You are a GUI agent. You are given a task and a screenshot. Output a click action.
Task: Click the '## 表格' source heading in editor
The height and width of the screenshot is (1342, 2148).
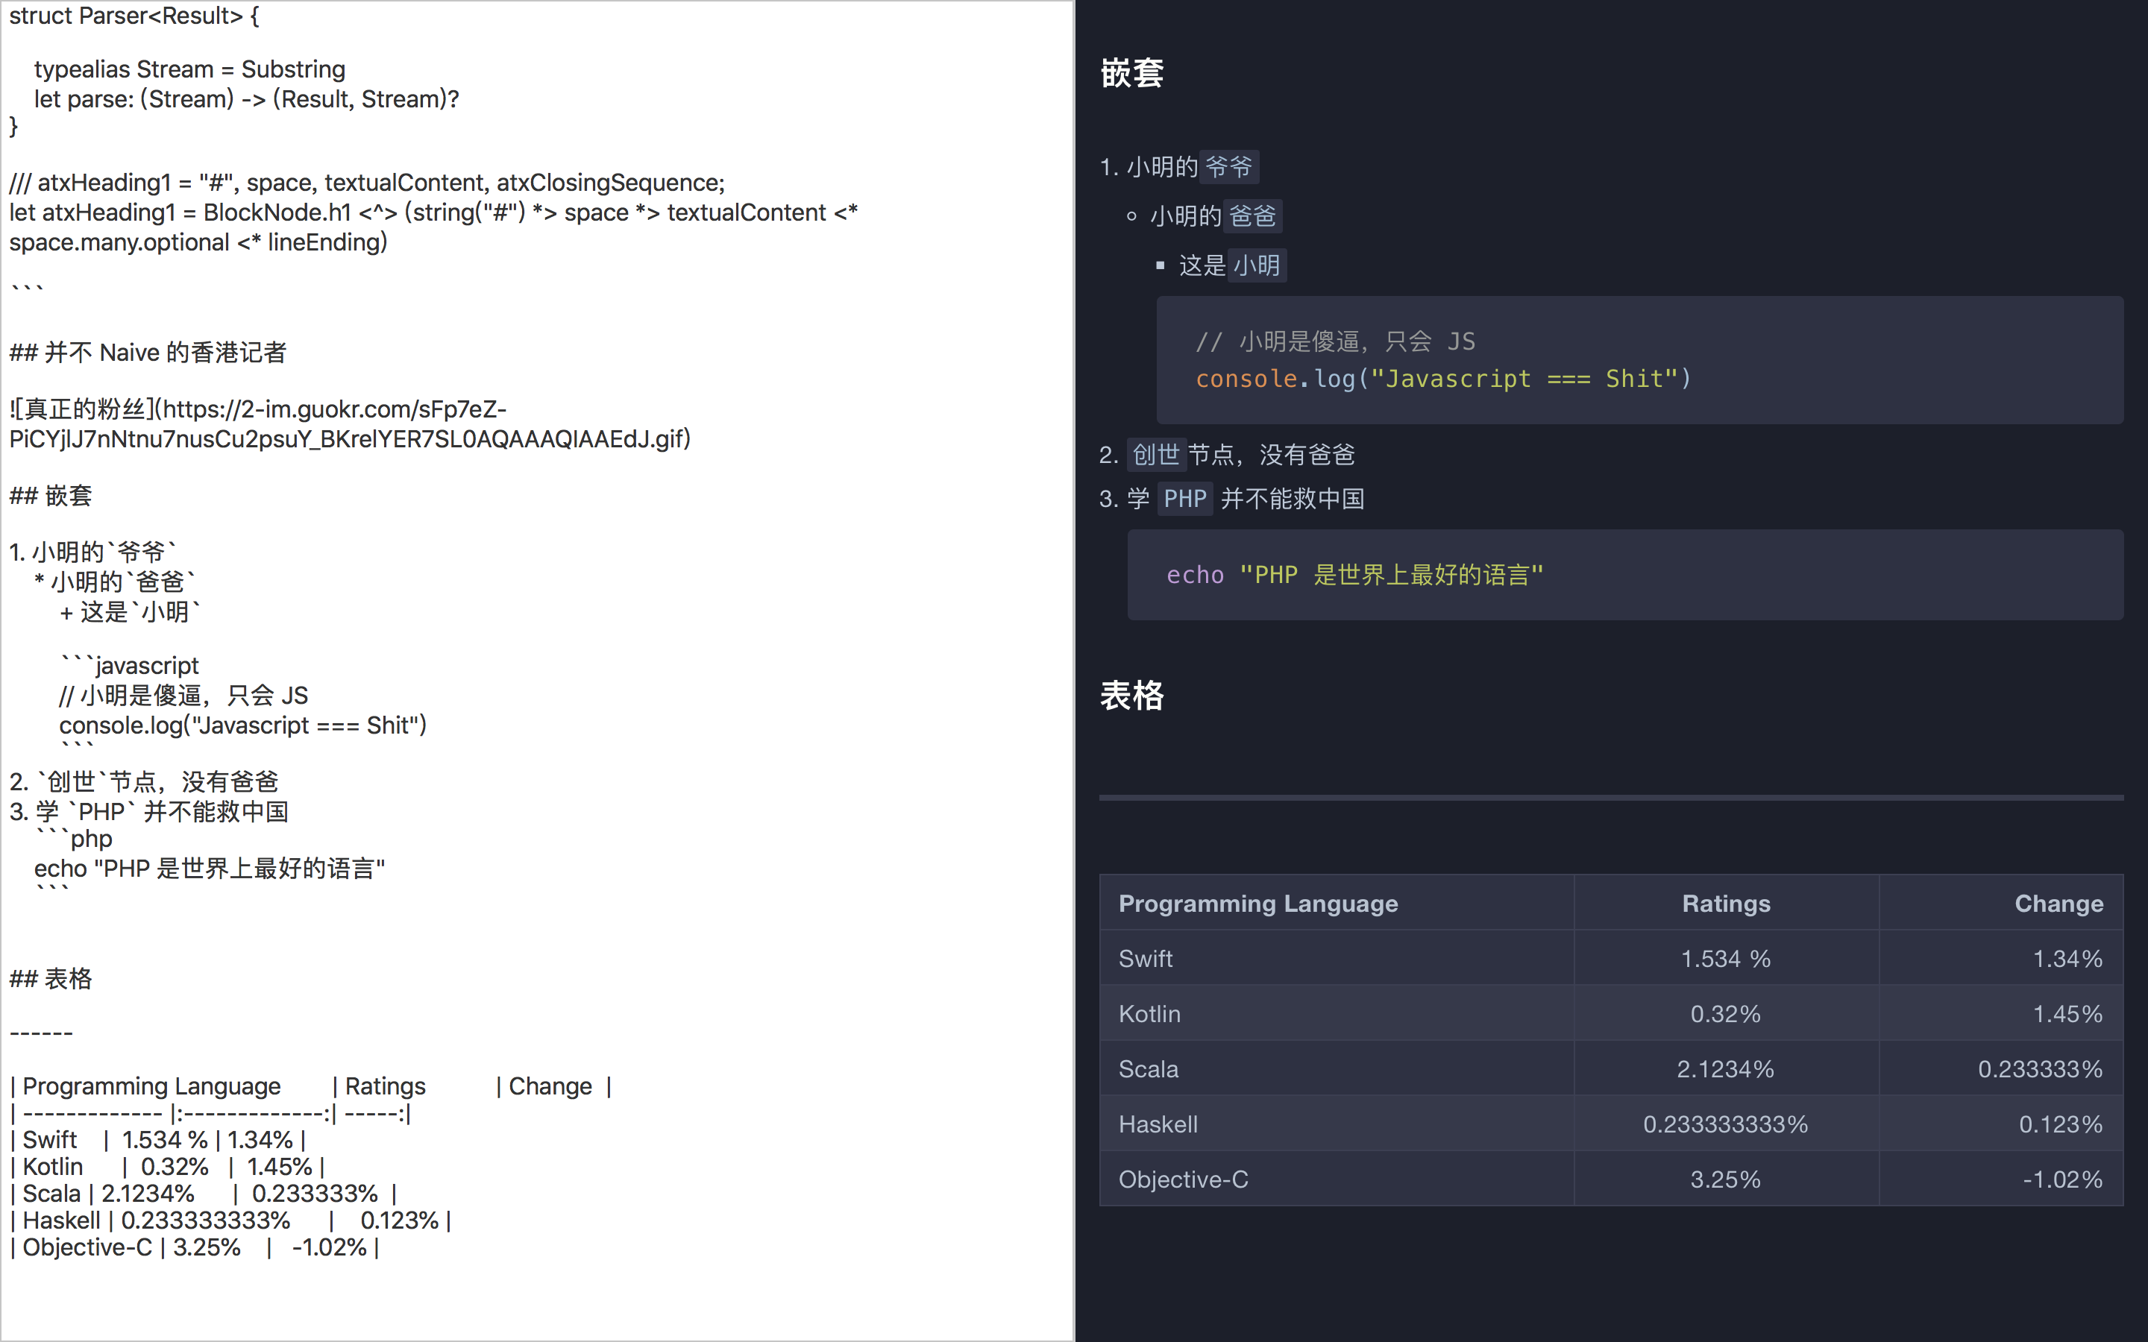click(x=51, y=978)
